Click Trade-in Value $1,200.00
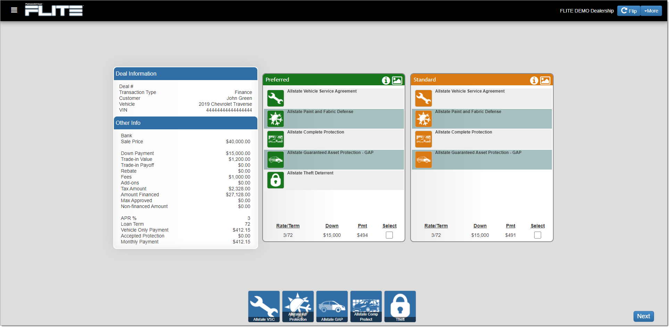 tap(239, 159)
